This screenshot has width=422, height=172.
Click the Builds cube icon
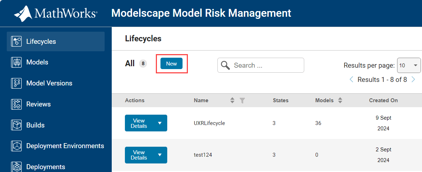16,125
